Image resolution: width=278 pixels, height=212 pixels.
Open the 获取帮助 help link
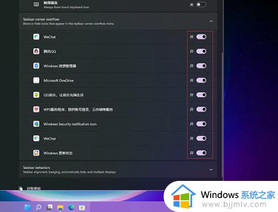[34, 188]
